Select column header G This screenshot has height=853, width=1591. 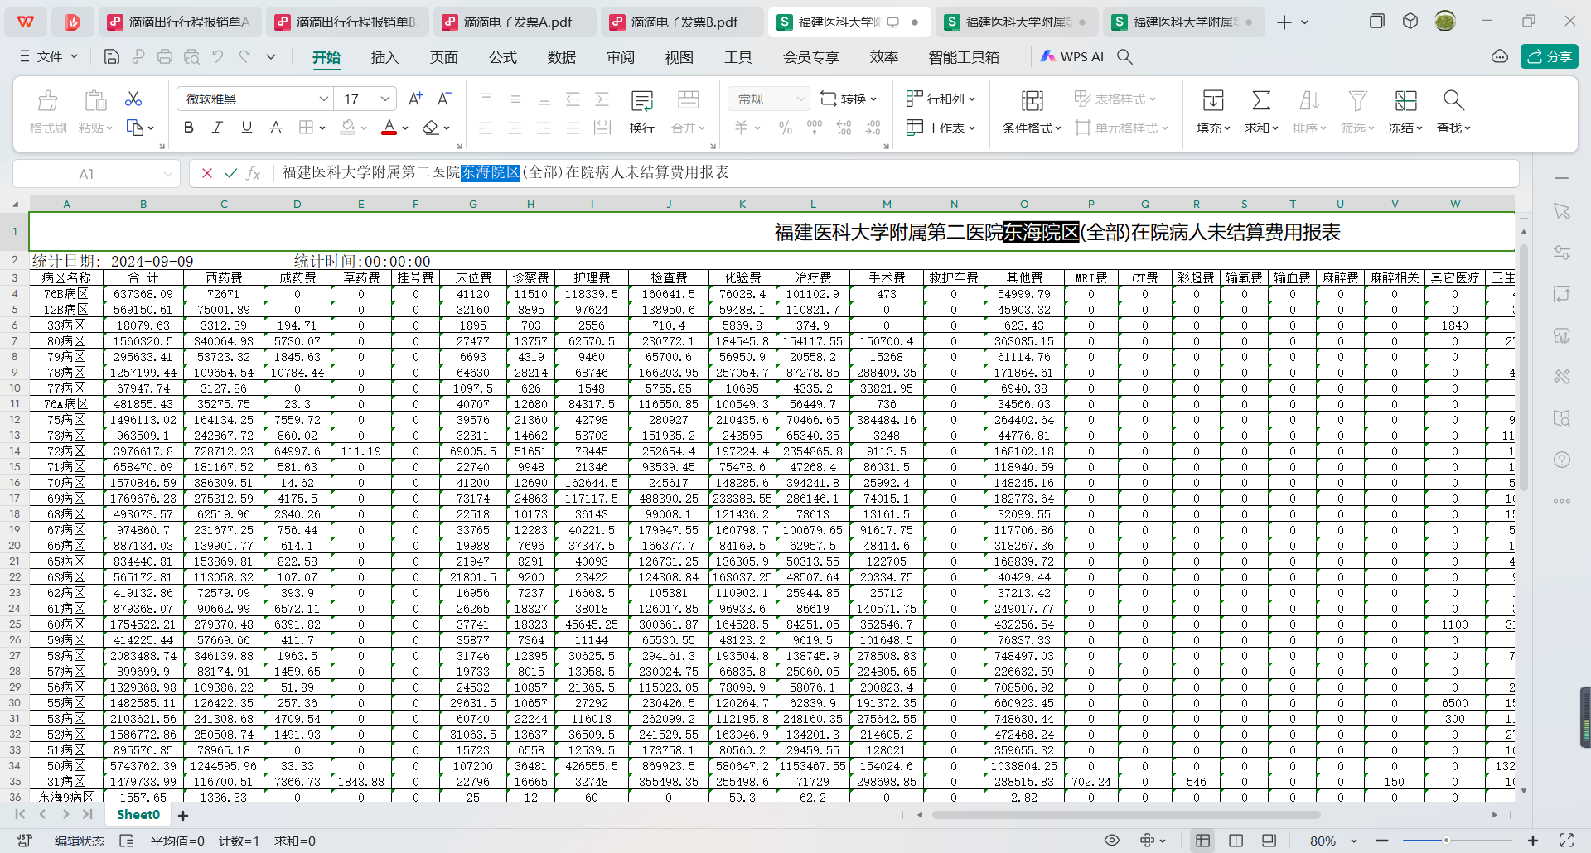[x=473, y=204]
